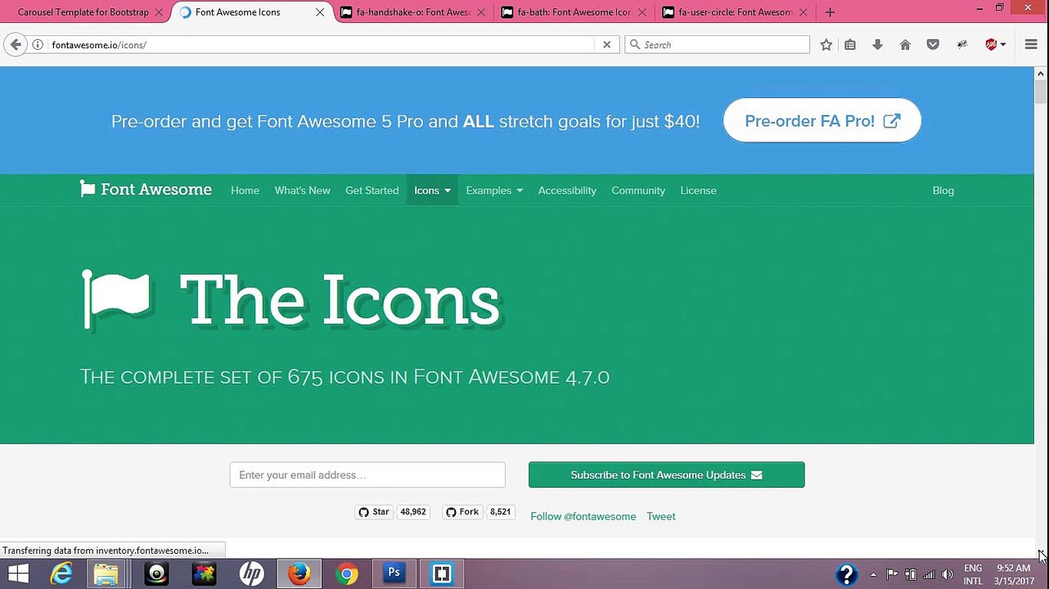The height and width of the screenshot is (589, 1049).
Task: Click Subscribe to Font Awesome Updates button
Action: (666, 474)
